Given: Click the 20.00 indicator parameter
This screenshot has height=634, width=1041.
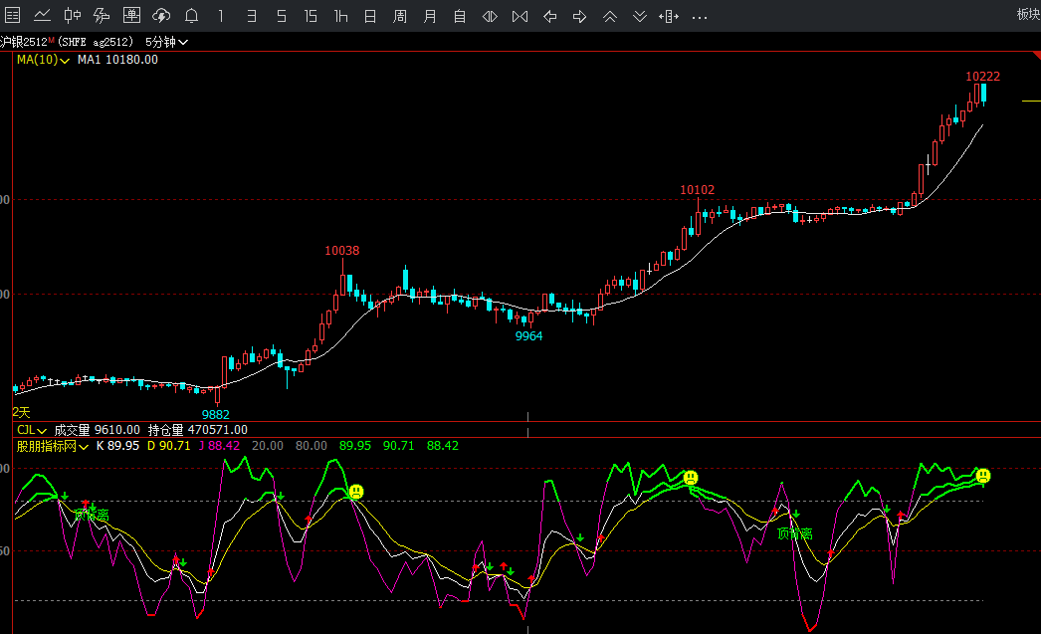Looking at the screenshot, I should pos(268,446).
